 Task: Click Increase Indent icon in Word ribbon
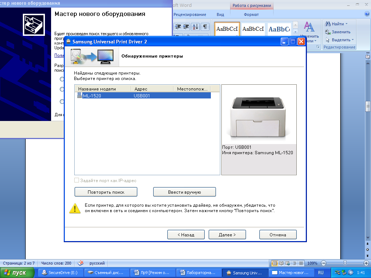(x=186, y=27)
